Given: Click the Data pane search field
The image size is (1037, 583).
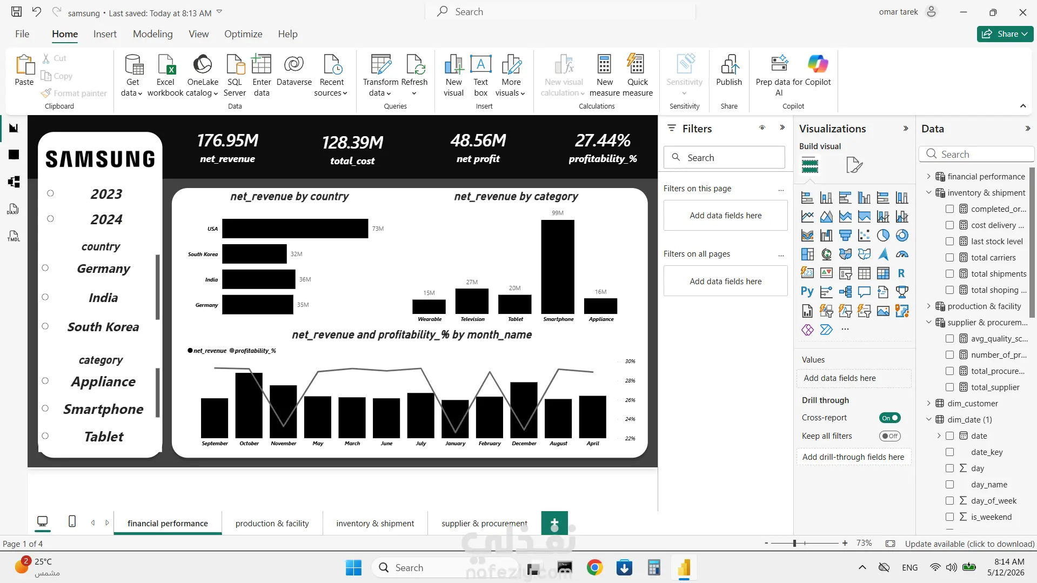Looking at the screenshot, I should pos(976,154).
